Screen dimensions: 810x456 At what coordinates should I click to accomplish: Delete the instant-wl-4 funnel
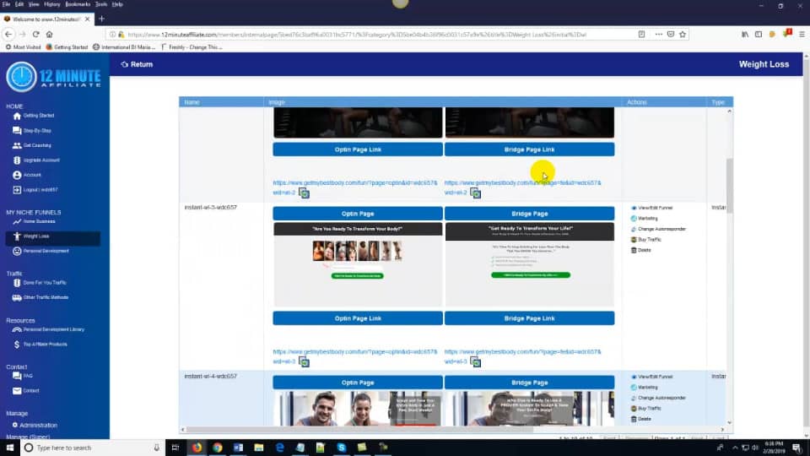640,420
